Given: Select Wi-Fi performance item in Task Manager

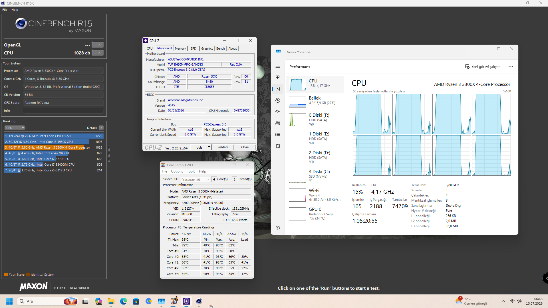Looking at the screenshot, I should pyautogui.click(x=315, y=195).
